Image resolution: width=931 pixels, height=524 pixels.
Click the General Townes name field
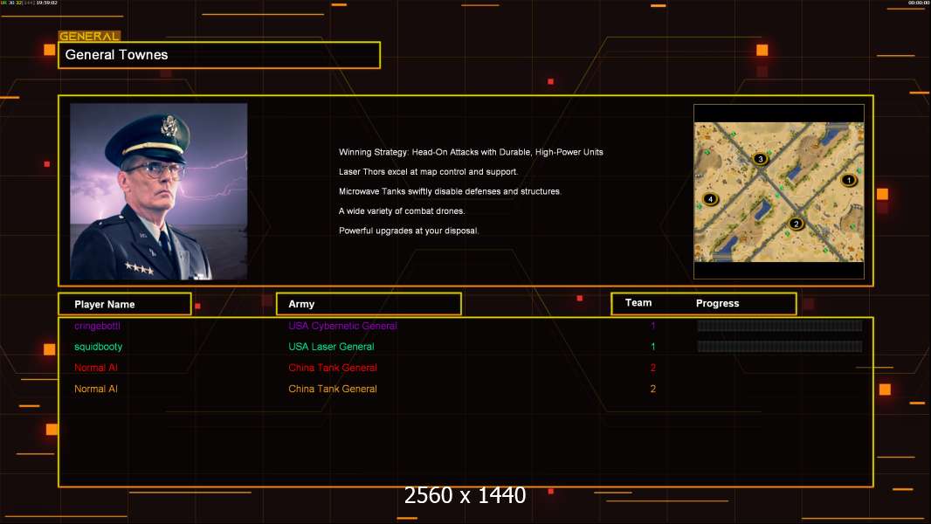(219, 55)
